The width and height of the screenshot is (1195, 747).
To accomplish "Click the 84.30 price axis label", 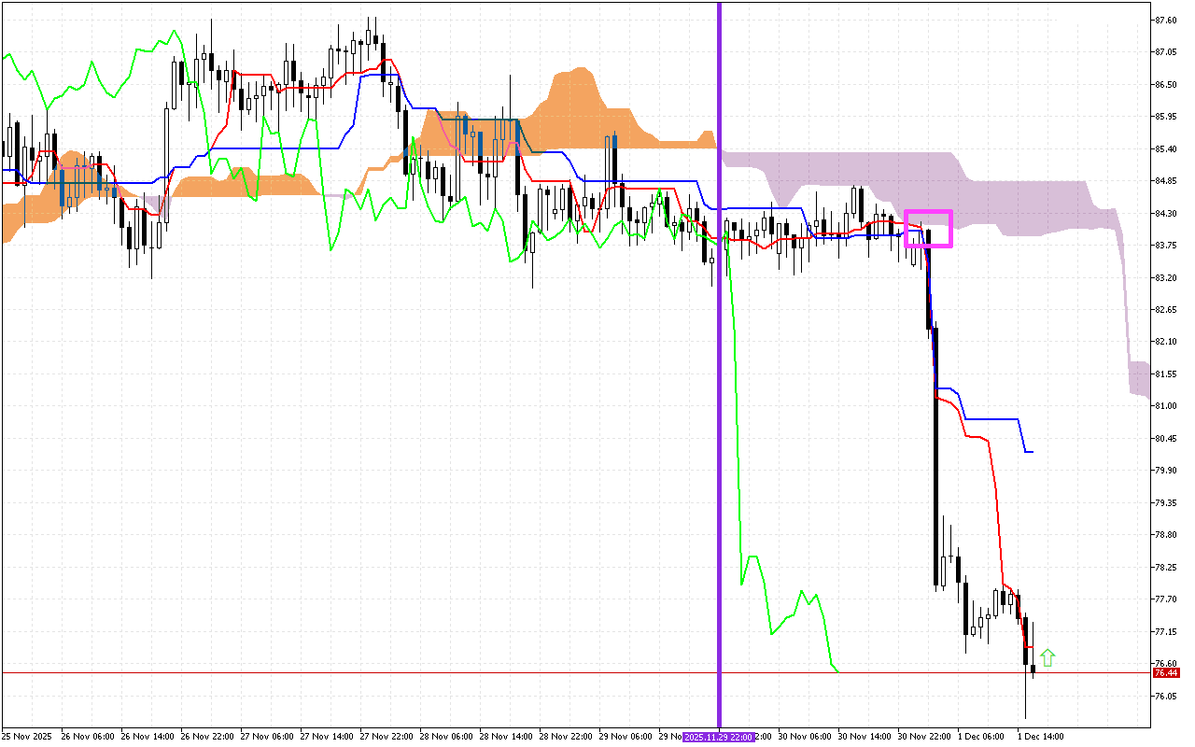I will point(1165,214).
